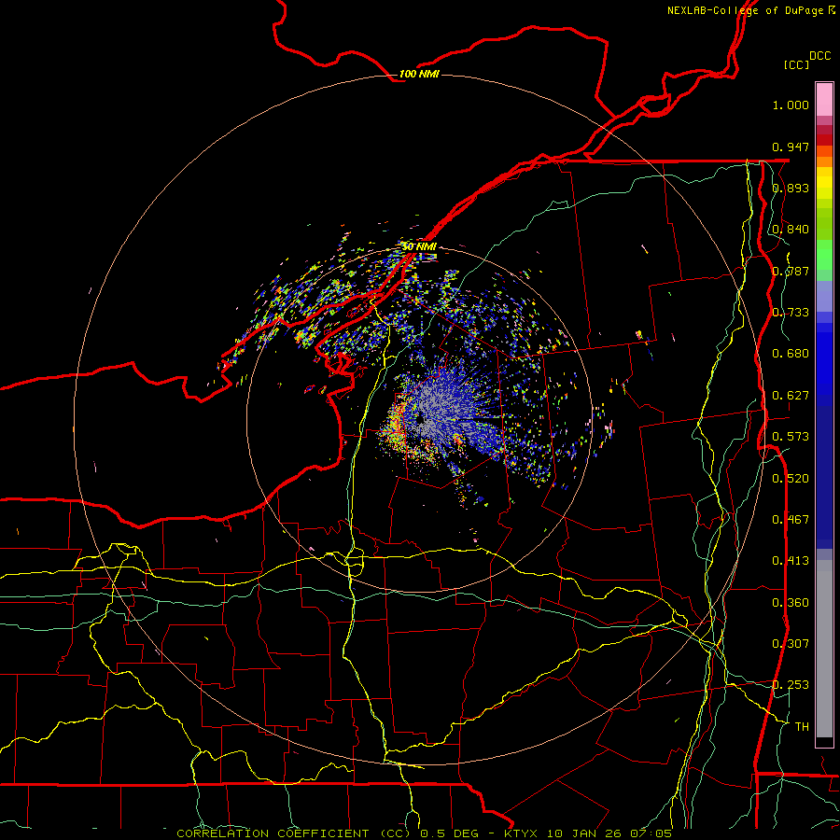
Task: Click the 0.307 color scale value
Action: click(791, 644)
